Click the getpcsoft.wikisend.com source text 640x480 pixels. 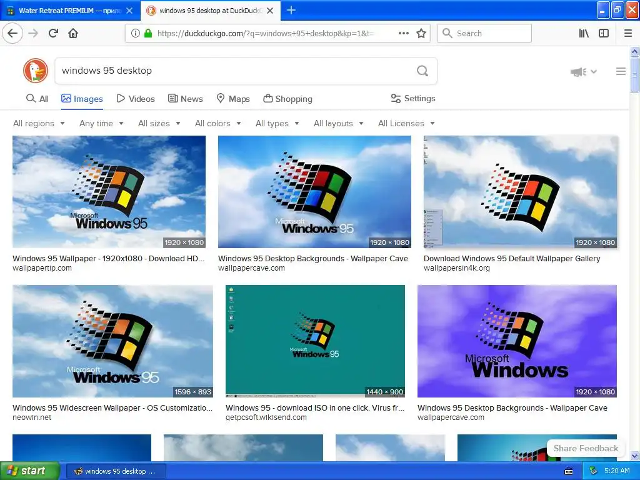point(266,417)
